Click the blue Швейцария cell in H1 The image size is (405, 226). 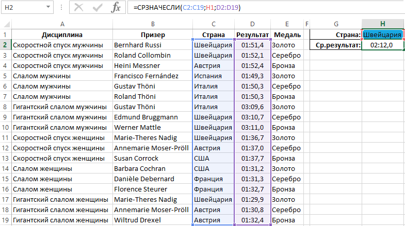click(382, 34)
